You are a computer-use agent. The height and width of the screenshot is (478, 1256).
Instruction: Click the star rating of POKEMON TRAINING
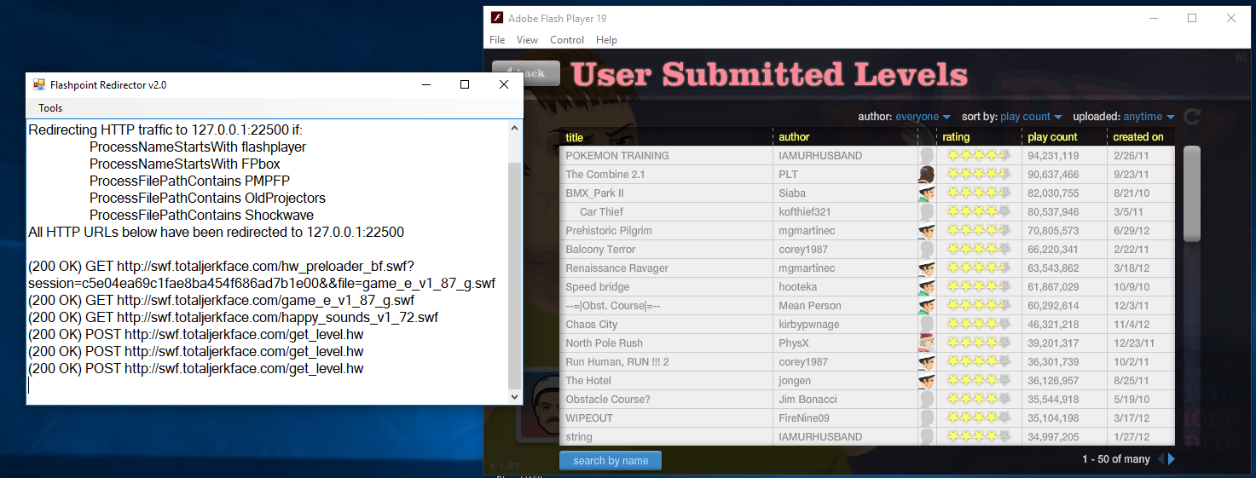pyautogui.click(x=978, y=156)
